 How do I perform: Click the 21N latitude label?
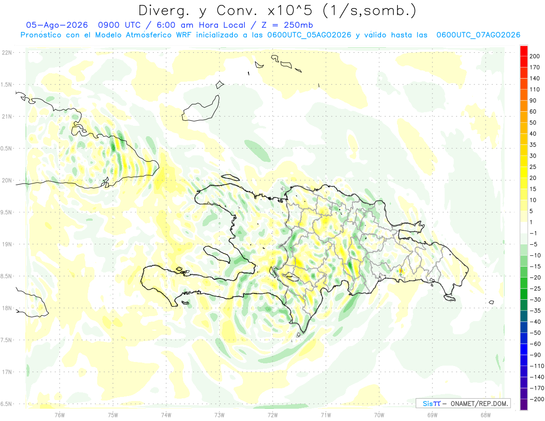pos(6,116)
